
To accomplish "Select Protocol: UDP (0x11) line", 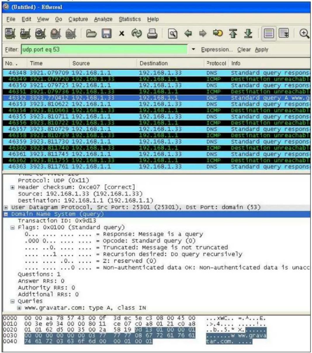I will coord(53,180).
